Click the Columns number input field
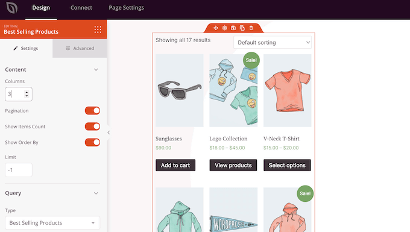Image resolution: width=410 pixels, height=232 pixels. (19, 94)
